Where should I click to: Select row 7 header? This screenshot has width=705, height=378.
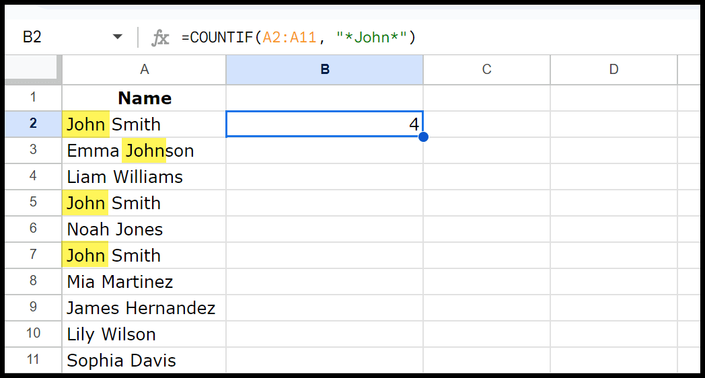[x=33, y=255]
